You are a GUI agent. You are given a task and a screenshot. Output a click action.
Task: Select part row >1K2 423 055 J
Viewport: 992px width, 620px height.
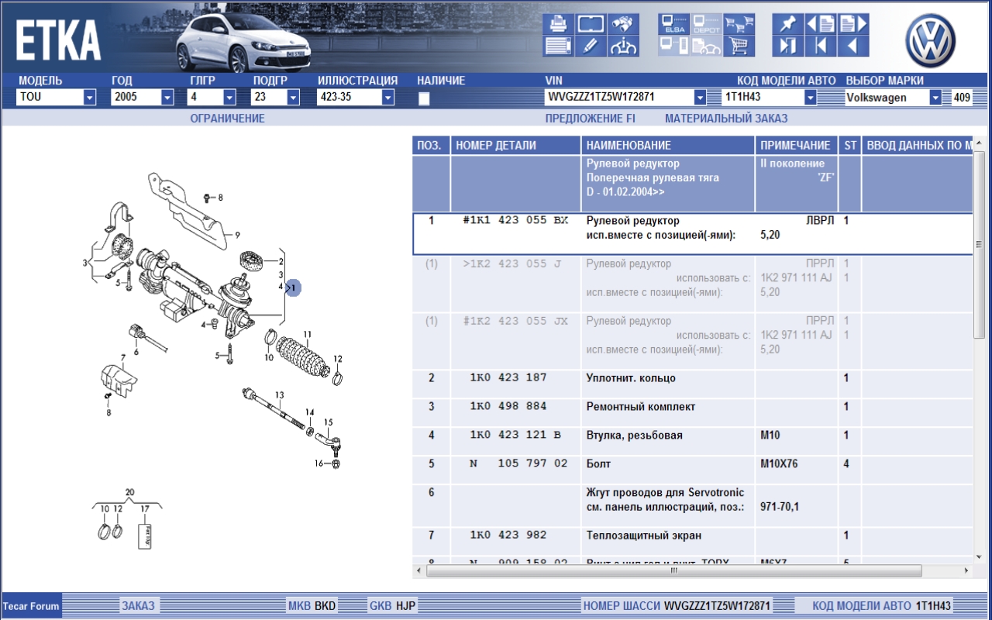[x=693, y=284]
